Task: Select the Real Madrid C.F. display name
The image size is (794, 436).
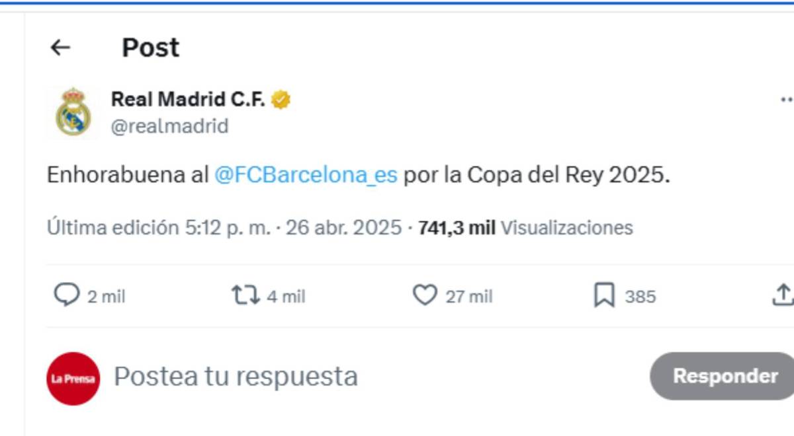Action: pyautogui.click(x=190, y=99)
